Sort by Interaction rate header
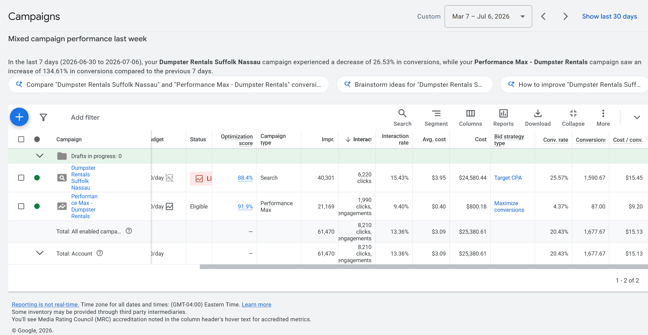This screenshot has height=335, width=648. [395, 139]
